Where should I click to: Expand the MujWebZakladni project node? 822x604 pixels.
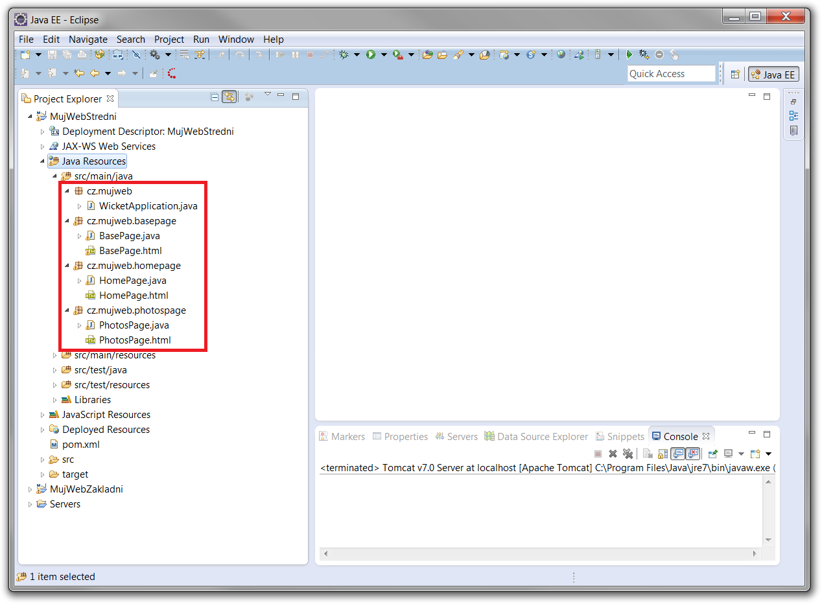tap(30, 489)
